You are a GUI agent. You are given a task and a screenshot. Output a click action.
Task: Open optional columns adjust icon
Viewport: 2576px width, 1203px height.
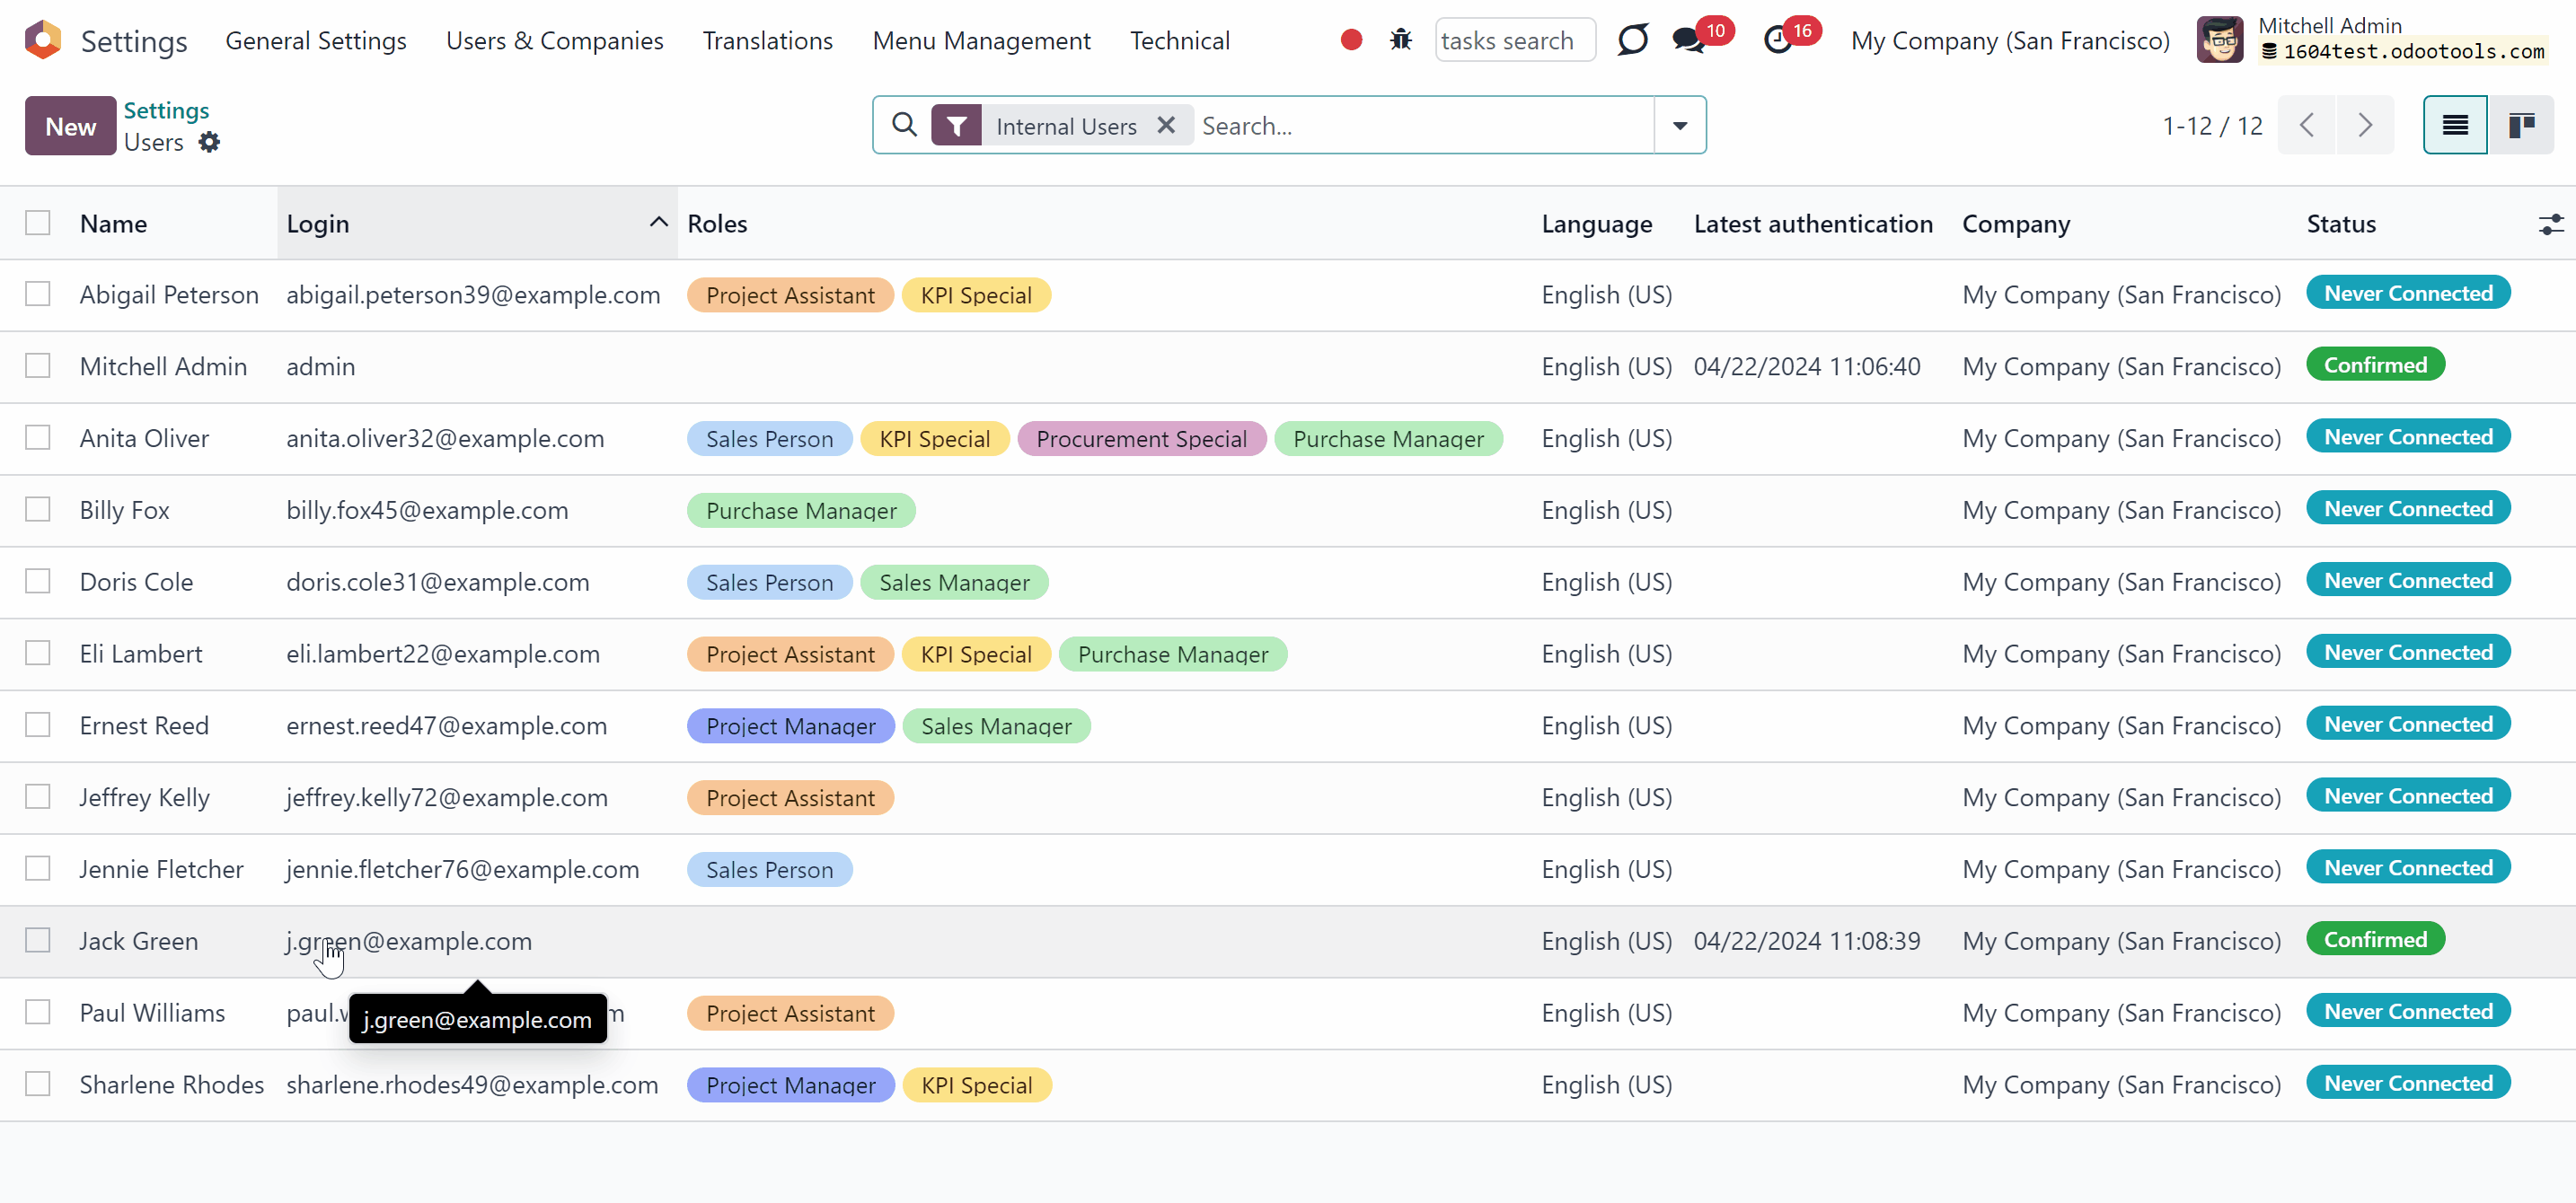(x=2551, y=224)
